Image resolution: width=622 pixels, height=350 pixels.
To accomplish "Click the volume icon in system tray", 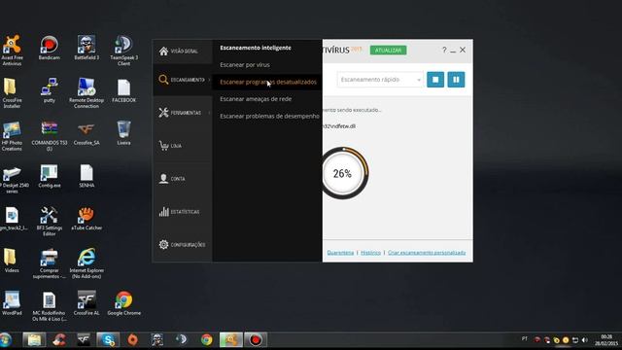I will tap(584, 340).
